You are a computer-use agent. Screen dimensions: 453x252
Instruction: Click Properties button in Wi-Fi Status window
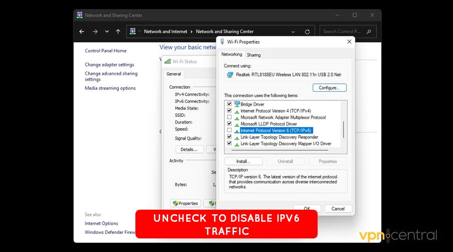(185, 204)
